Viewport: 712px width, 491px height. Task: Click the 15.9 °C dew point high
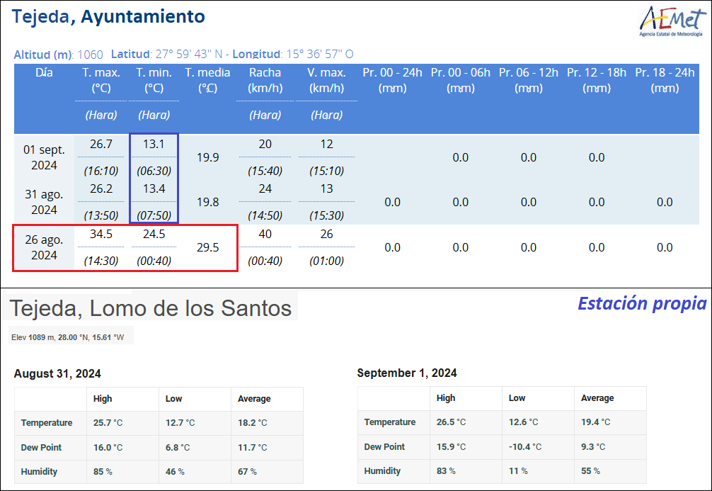click(x=452, y=446)
